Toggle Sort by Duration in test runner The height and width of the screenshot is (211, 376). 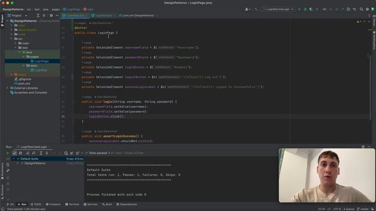click(x=33, y=153)
